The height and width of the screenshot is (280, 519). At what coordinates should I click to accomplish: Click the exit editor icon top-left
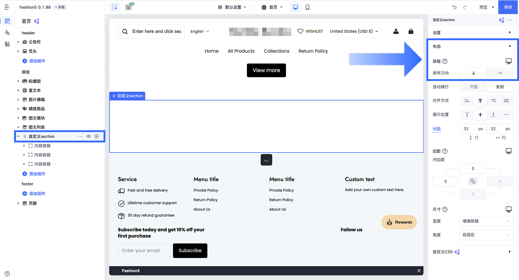point(7,7)
